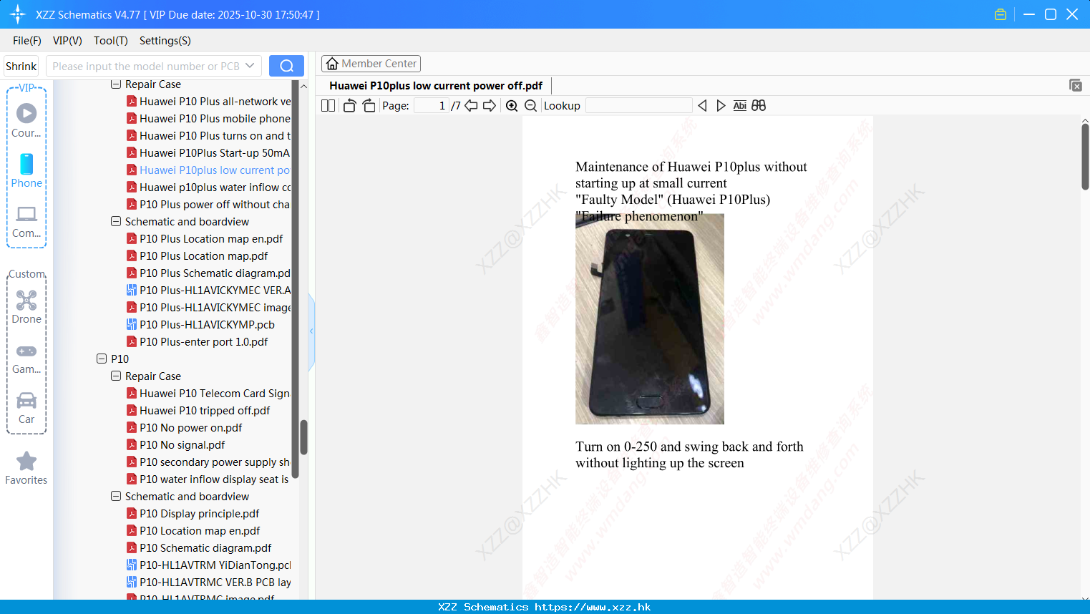Click the page number field
The width and height of the screenshot is (1090, 614).
(432, 106)
